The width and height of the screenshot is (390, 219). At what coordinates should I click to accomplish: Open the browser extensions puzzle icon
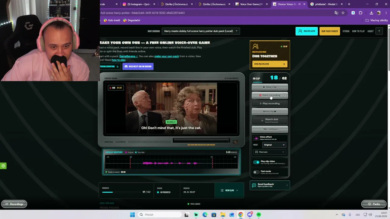[361, 13]
